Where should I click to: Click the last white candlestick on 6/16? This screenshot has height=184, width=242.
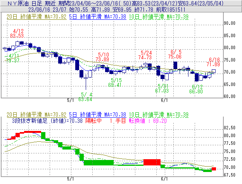[214, 71]
